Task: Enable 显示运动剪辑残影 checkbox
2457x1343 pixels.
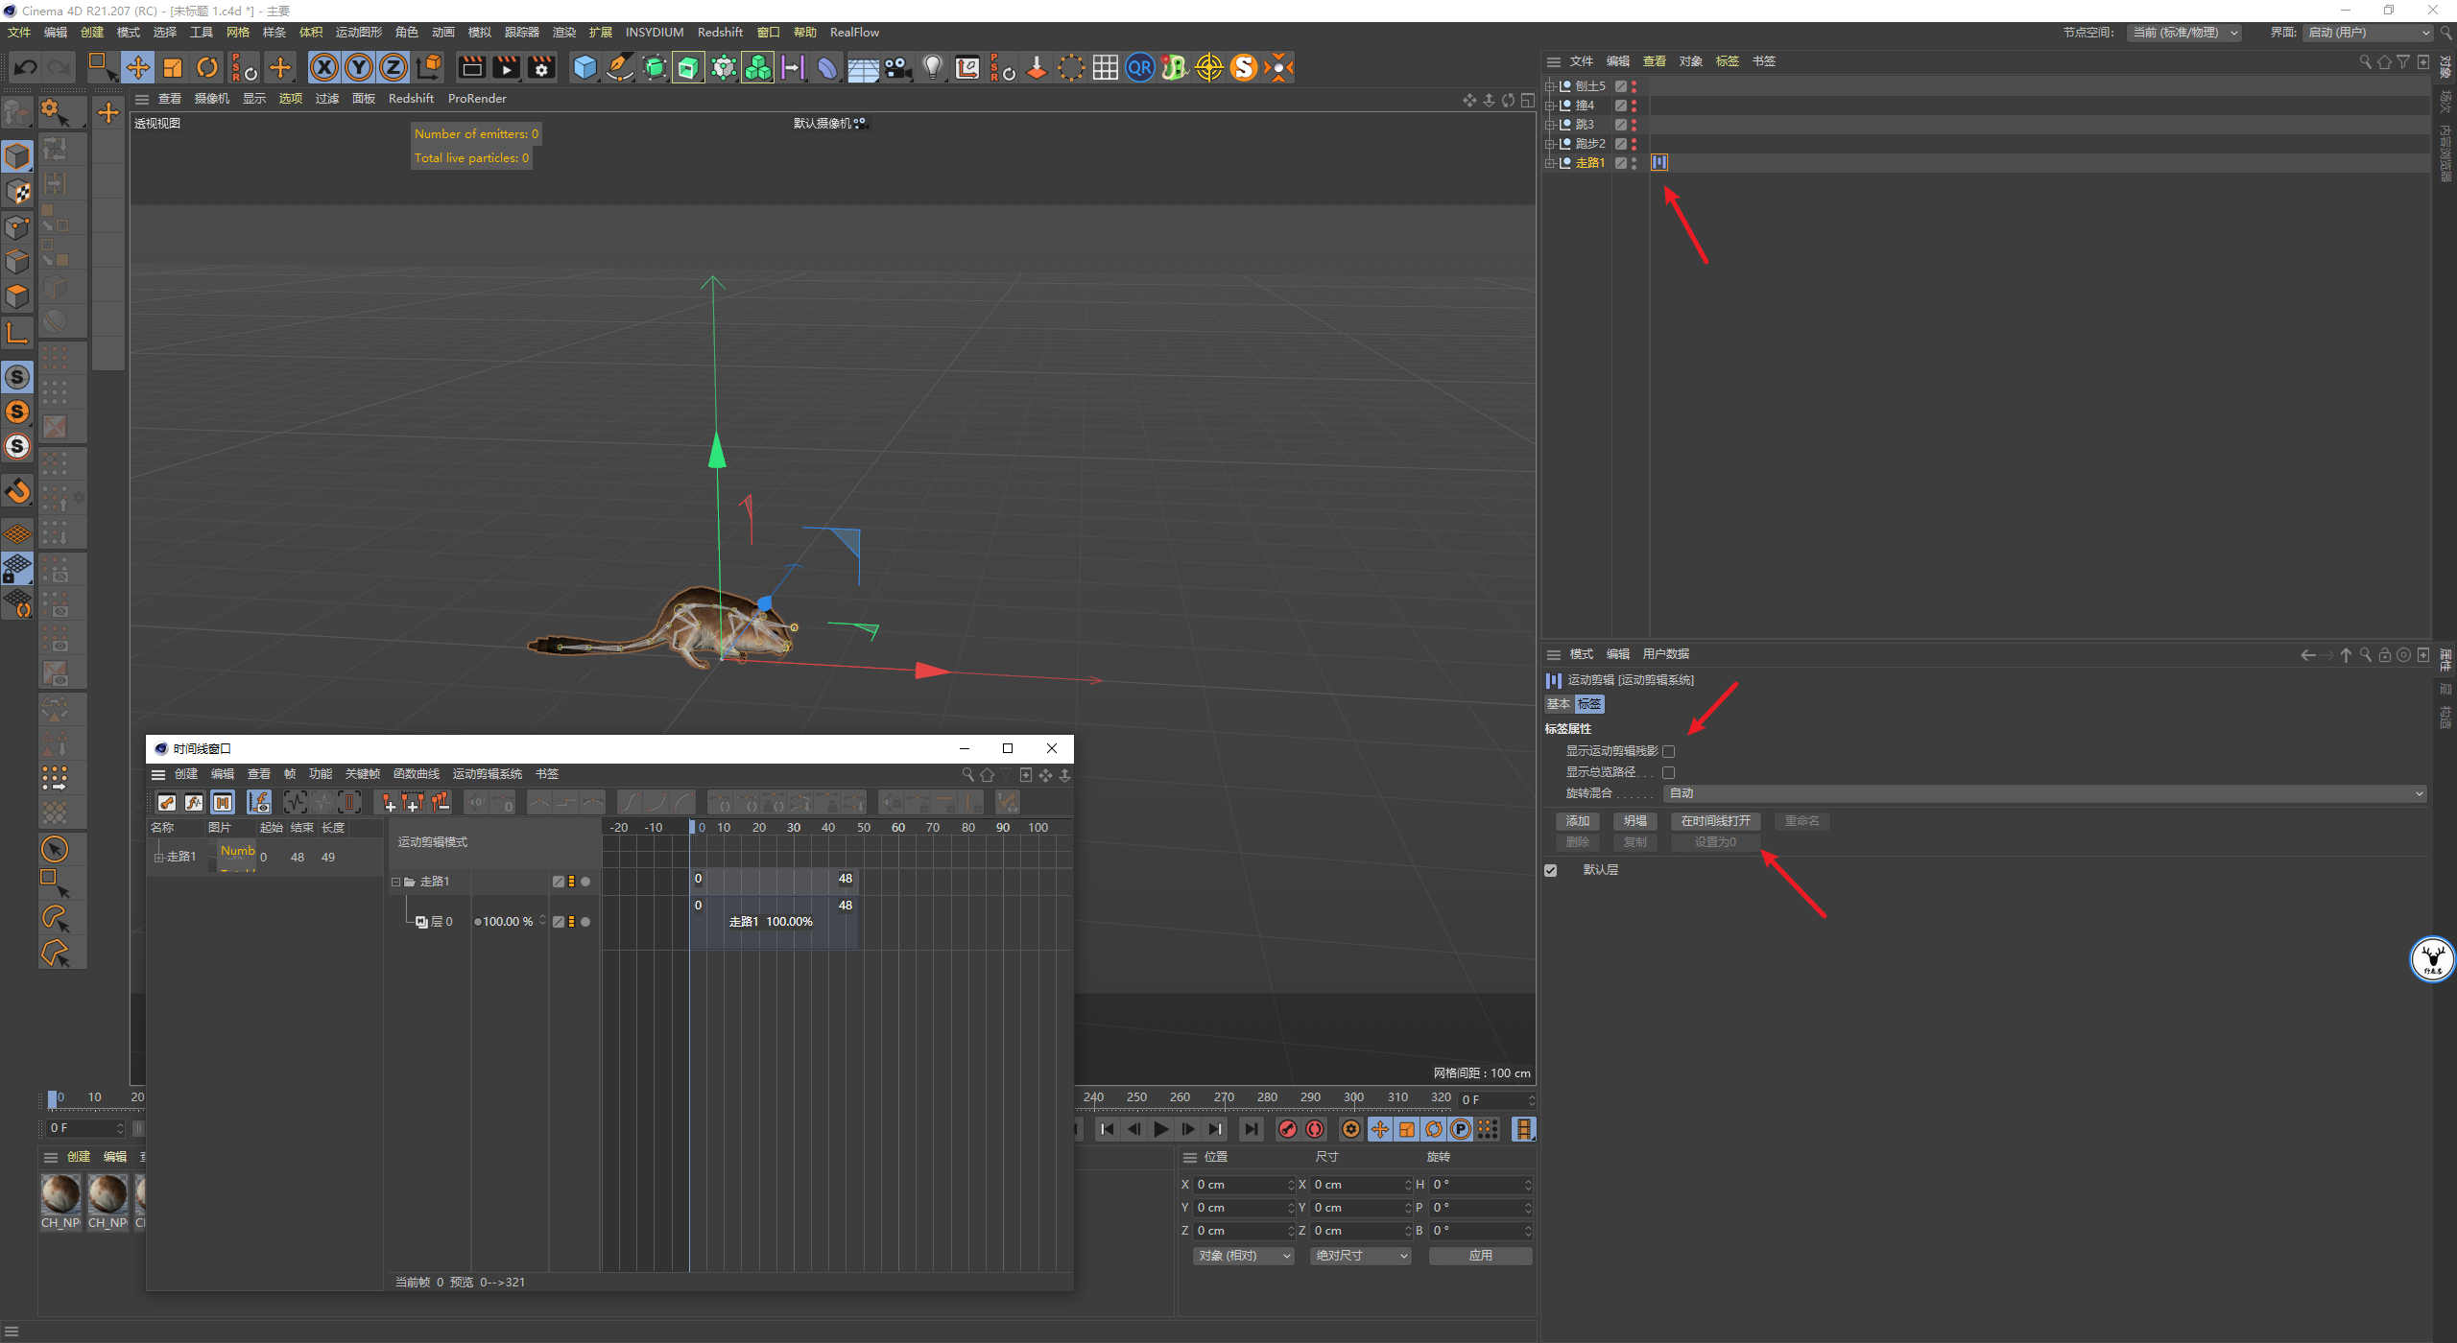Action: tap(1668, 751)
